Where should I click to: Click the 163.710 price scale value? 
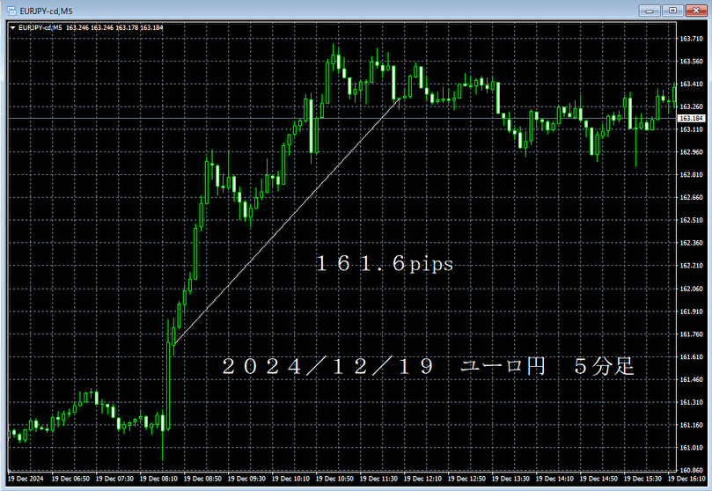pos(691,39)
